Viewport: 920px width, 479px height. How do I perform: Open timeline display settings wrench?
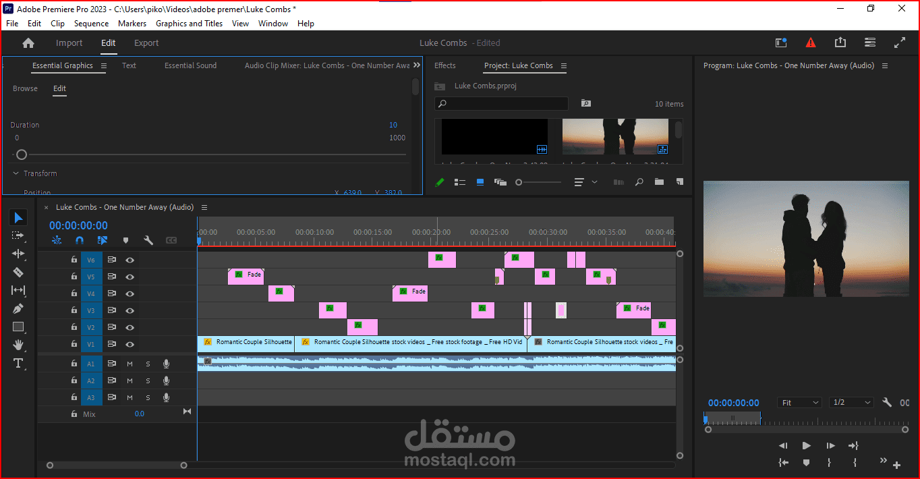point(148,240)
